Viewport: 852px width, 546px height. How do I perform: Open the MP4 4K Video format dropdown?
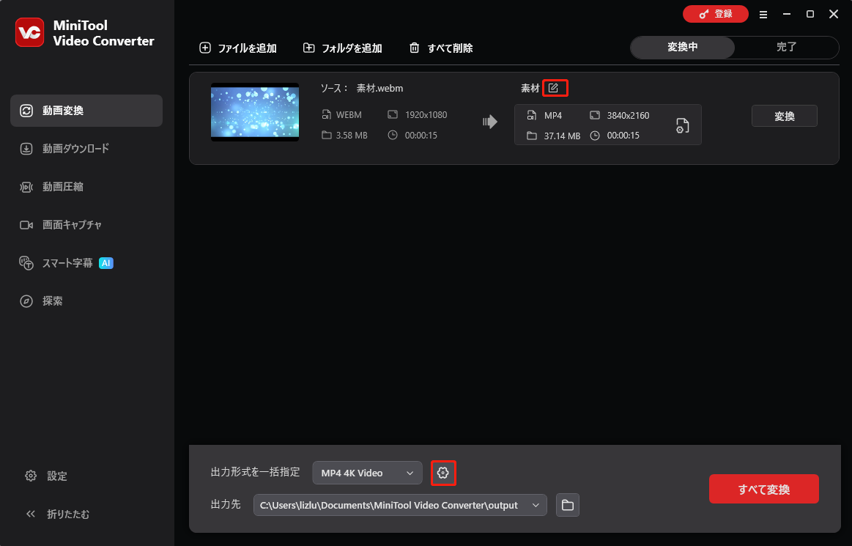366,473
